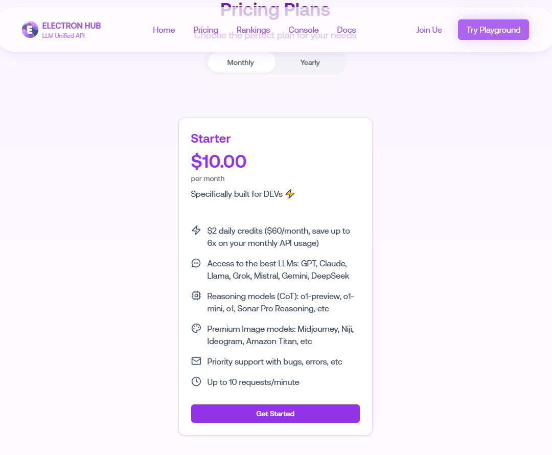Click the chat bubble LLM access icon

[x=196, y=263]
